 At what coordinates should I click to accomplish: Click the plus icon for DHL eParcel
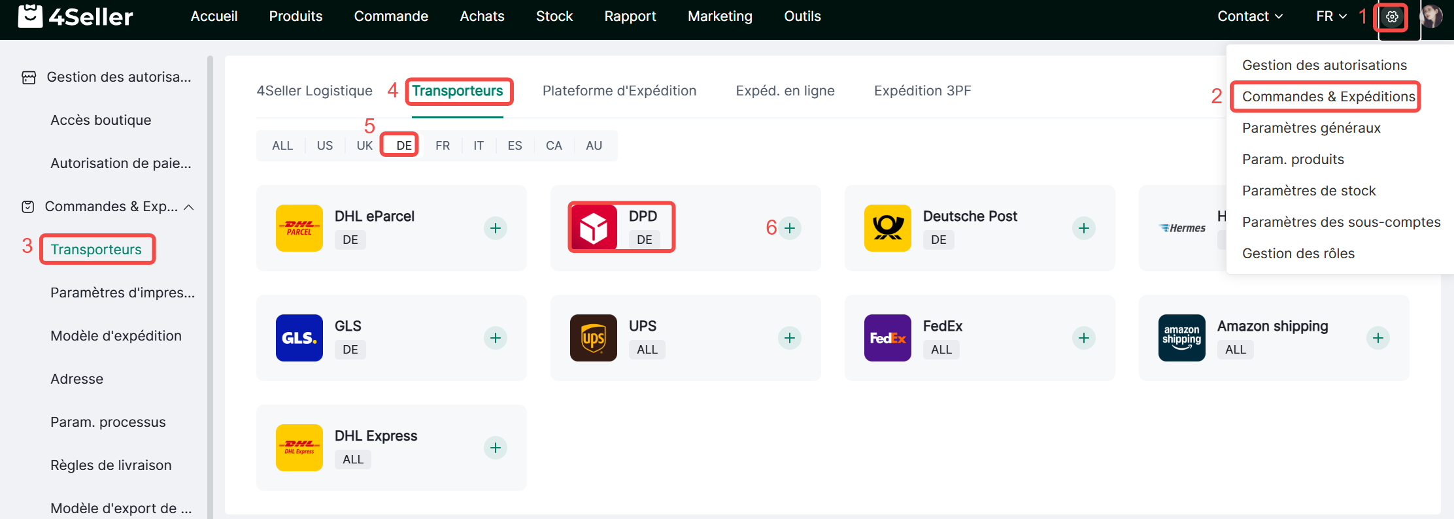pyautogui.click(x=496, y=228)
